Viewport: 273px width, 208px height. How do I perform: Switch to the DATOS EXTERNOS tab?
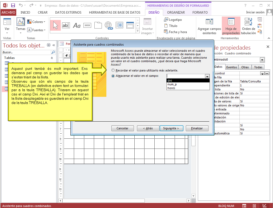[x=68, y=12]
